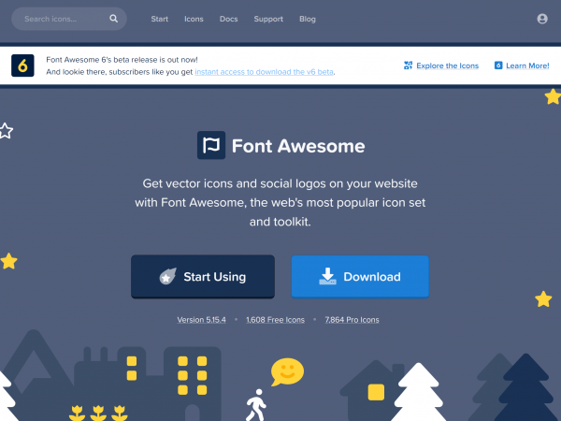Click the outlined white star at the left edge
561x421 pixels.
(6, 131)
